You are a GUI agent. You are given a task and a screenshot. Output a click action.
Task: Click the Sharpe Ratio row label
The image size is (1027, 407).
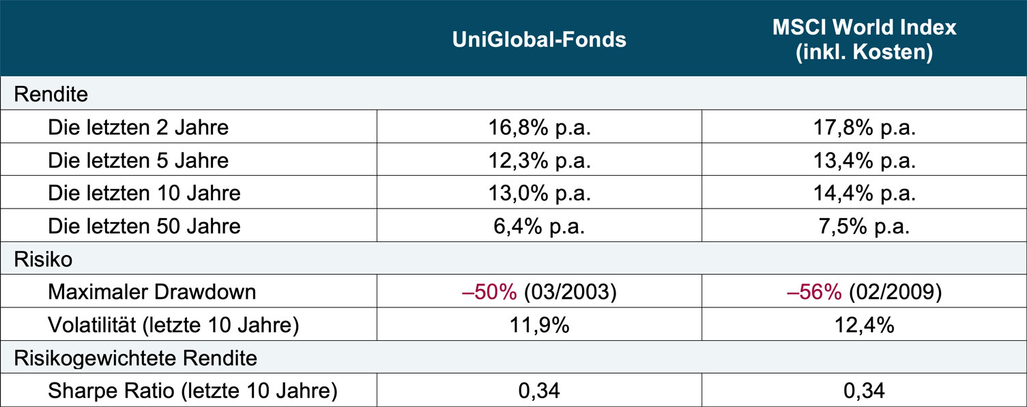pos(192,391)
